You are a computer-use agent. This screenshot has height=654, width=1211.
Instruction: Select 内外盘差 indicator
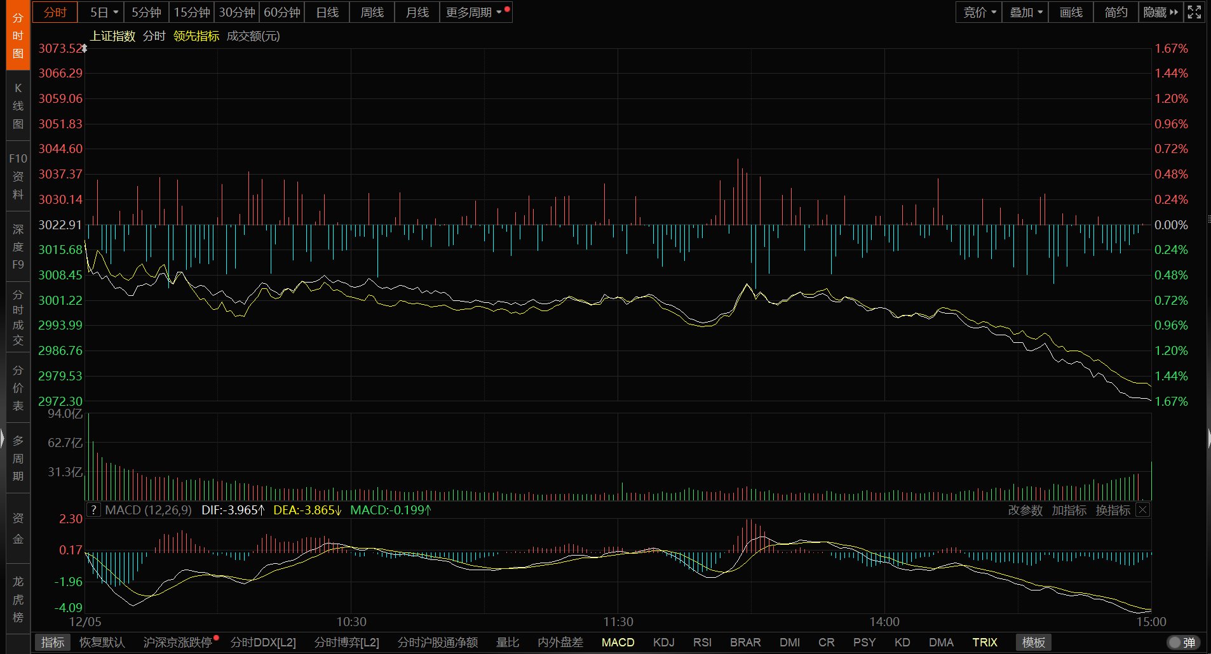(x=560, y=643)
